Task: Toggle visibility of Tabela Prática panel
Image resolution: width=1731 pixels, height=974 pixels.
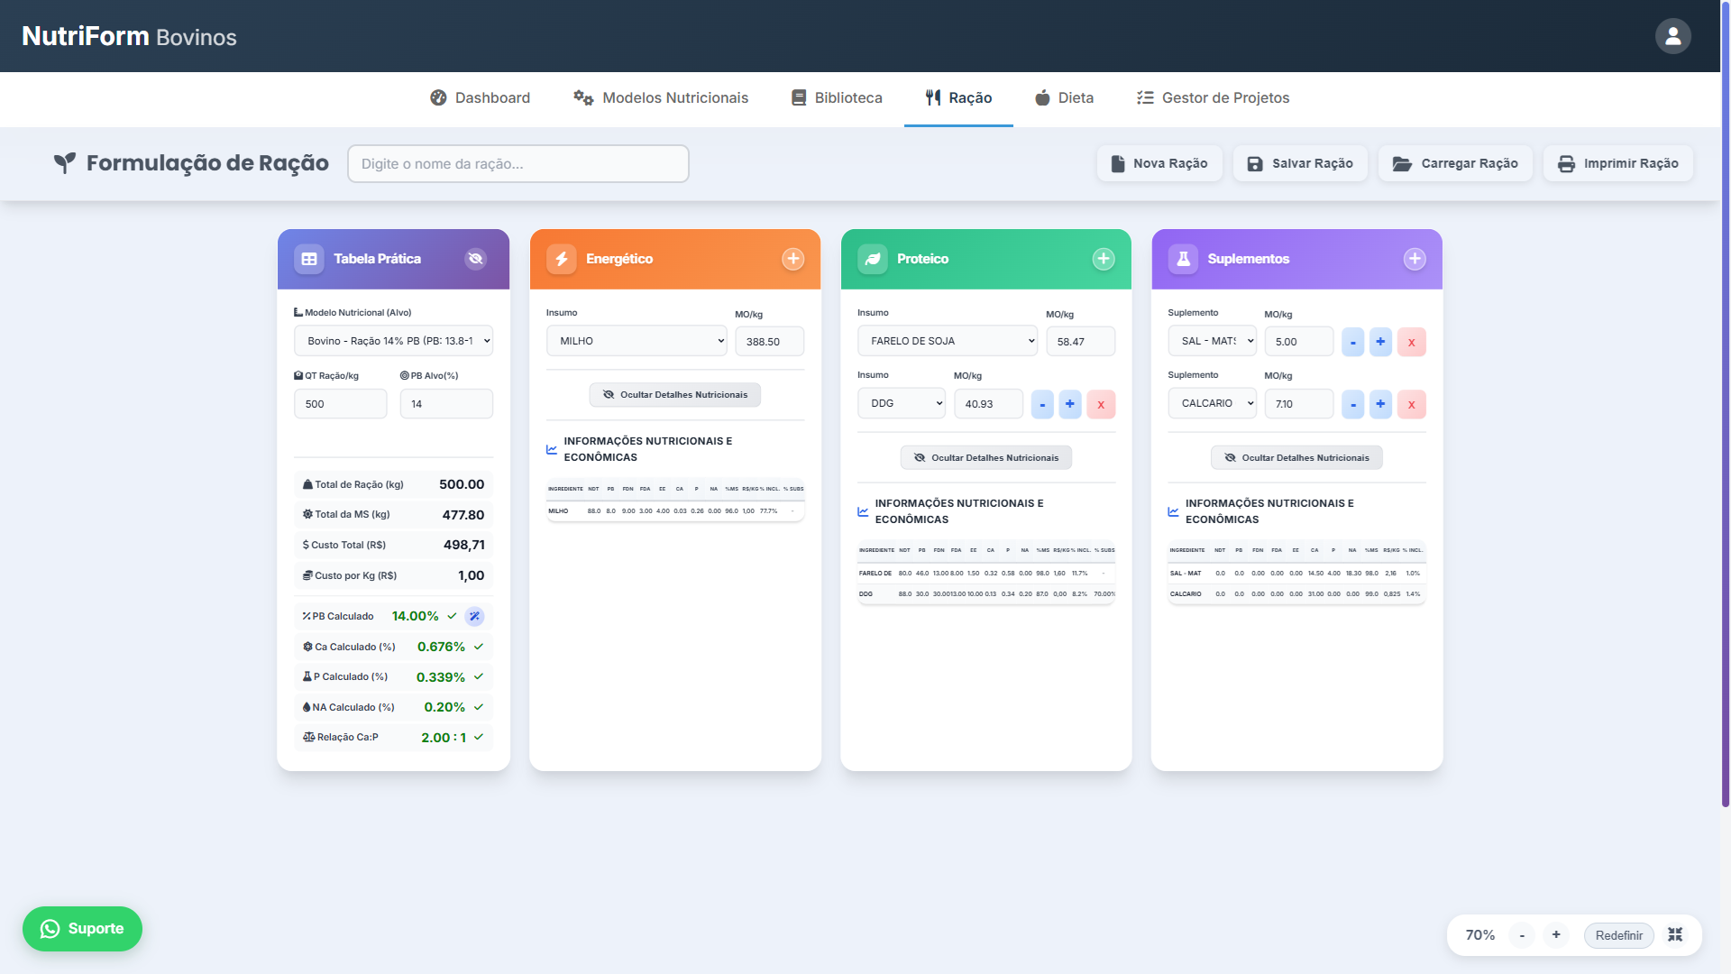Action: (475, 259)
